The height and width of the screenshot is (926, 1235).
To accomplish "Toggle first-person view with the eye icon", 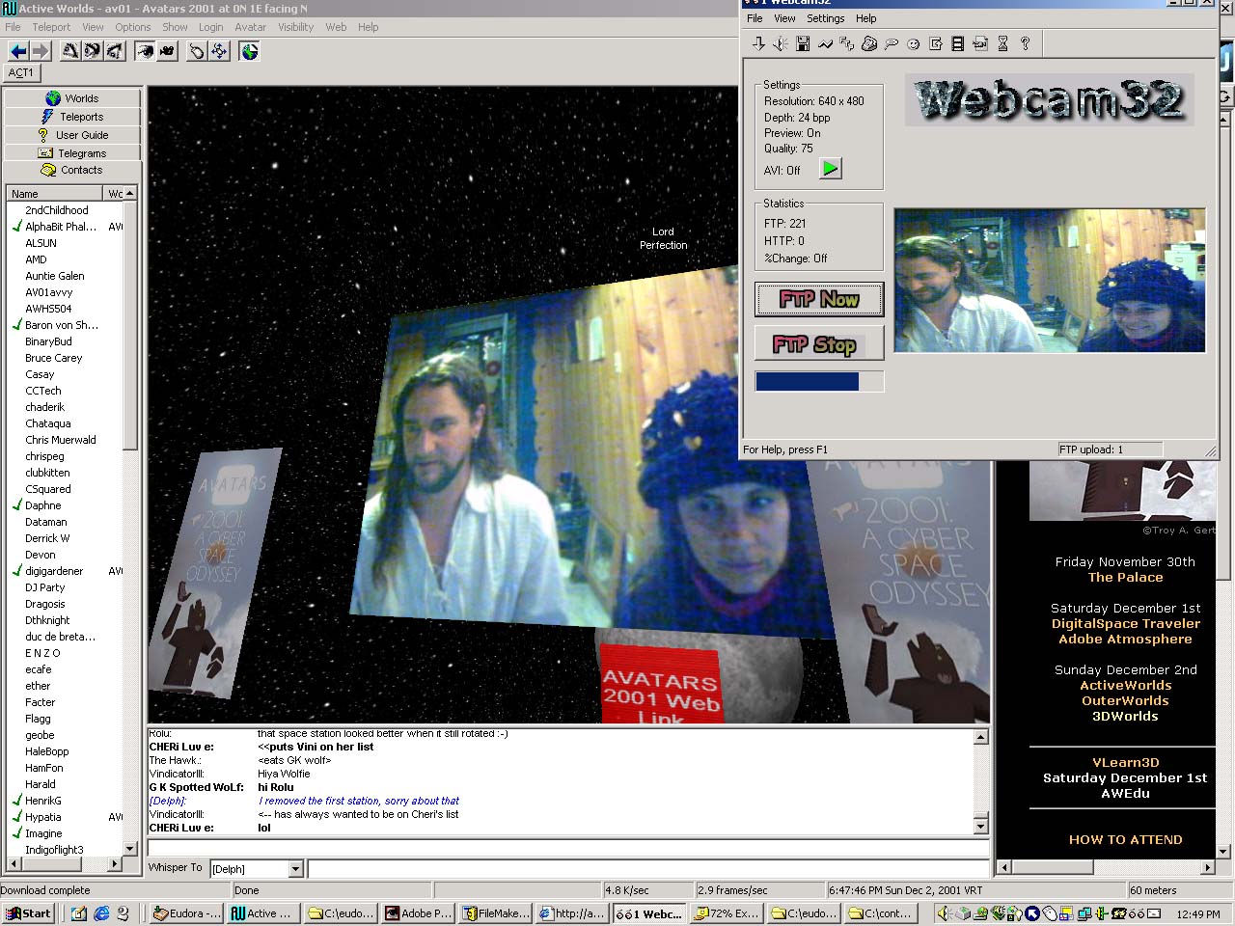I will pos(145,51).
